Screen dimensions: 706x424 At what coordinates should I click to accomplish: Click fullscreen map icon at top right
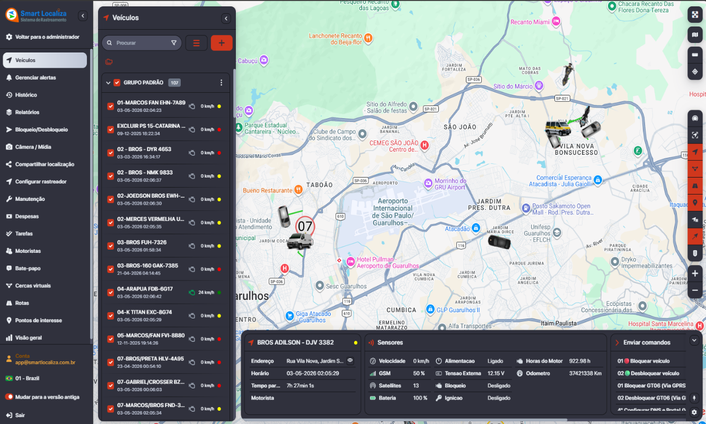695,15
